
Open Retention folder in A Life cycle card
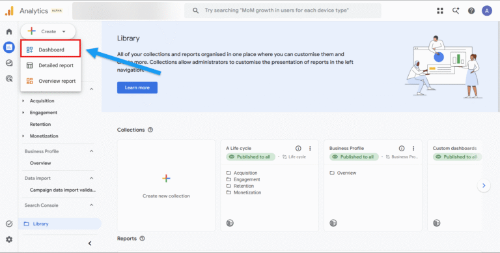point(240,186)
